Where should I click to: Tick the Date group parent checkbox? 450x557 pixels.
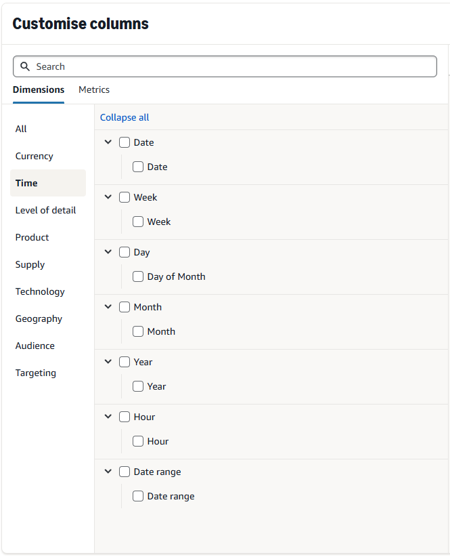(125, 142)
